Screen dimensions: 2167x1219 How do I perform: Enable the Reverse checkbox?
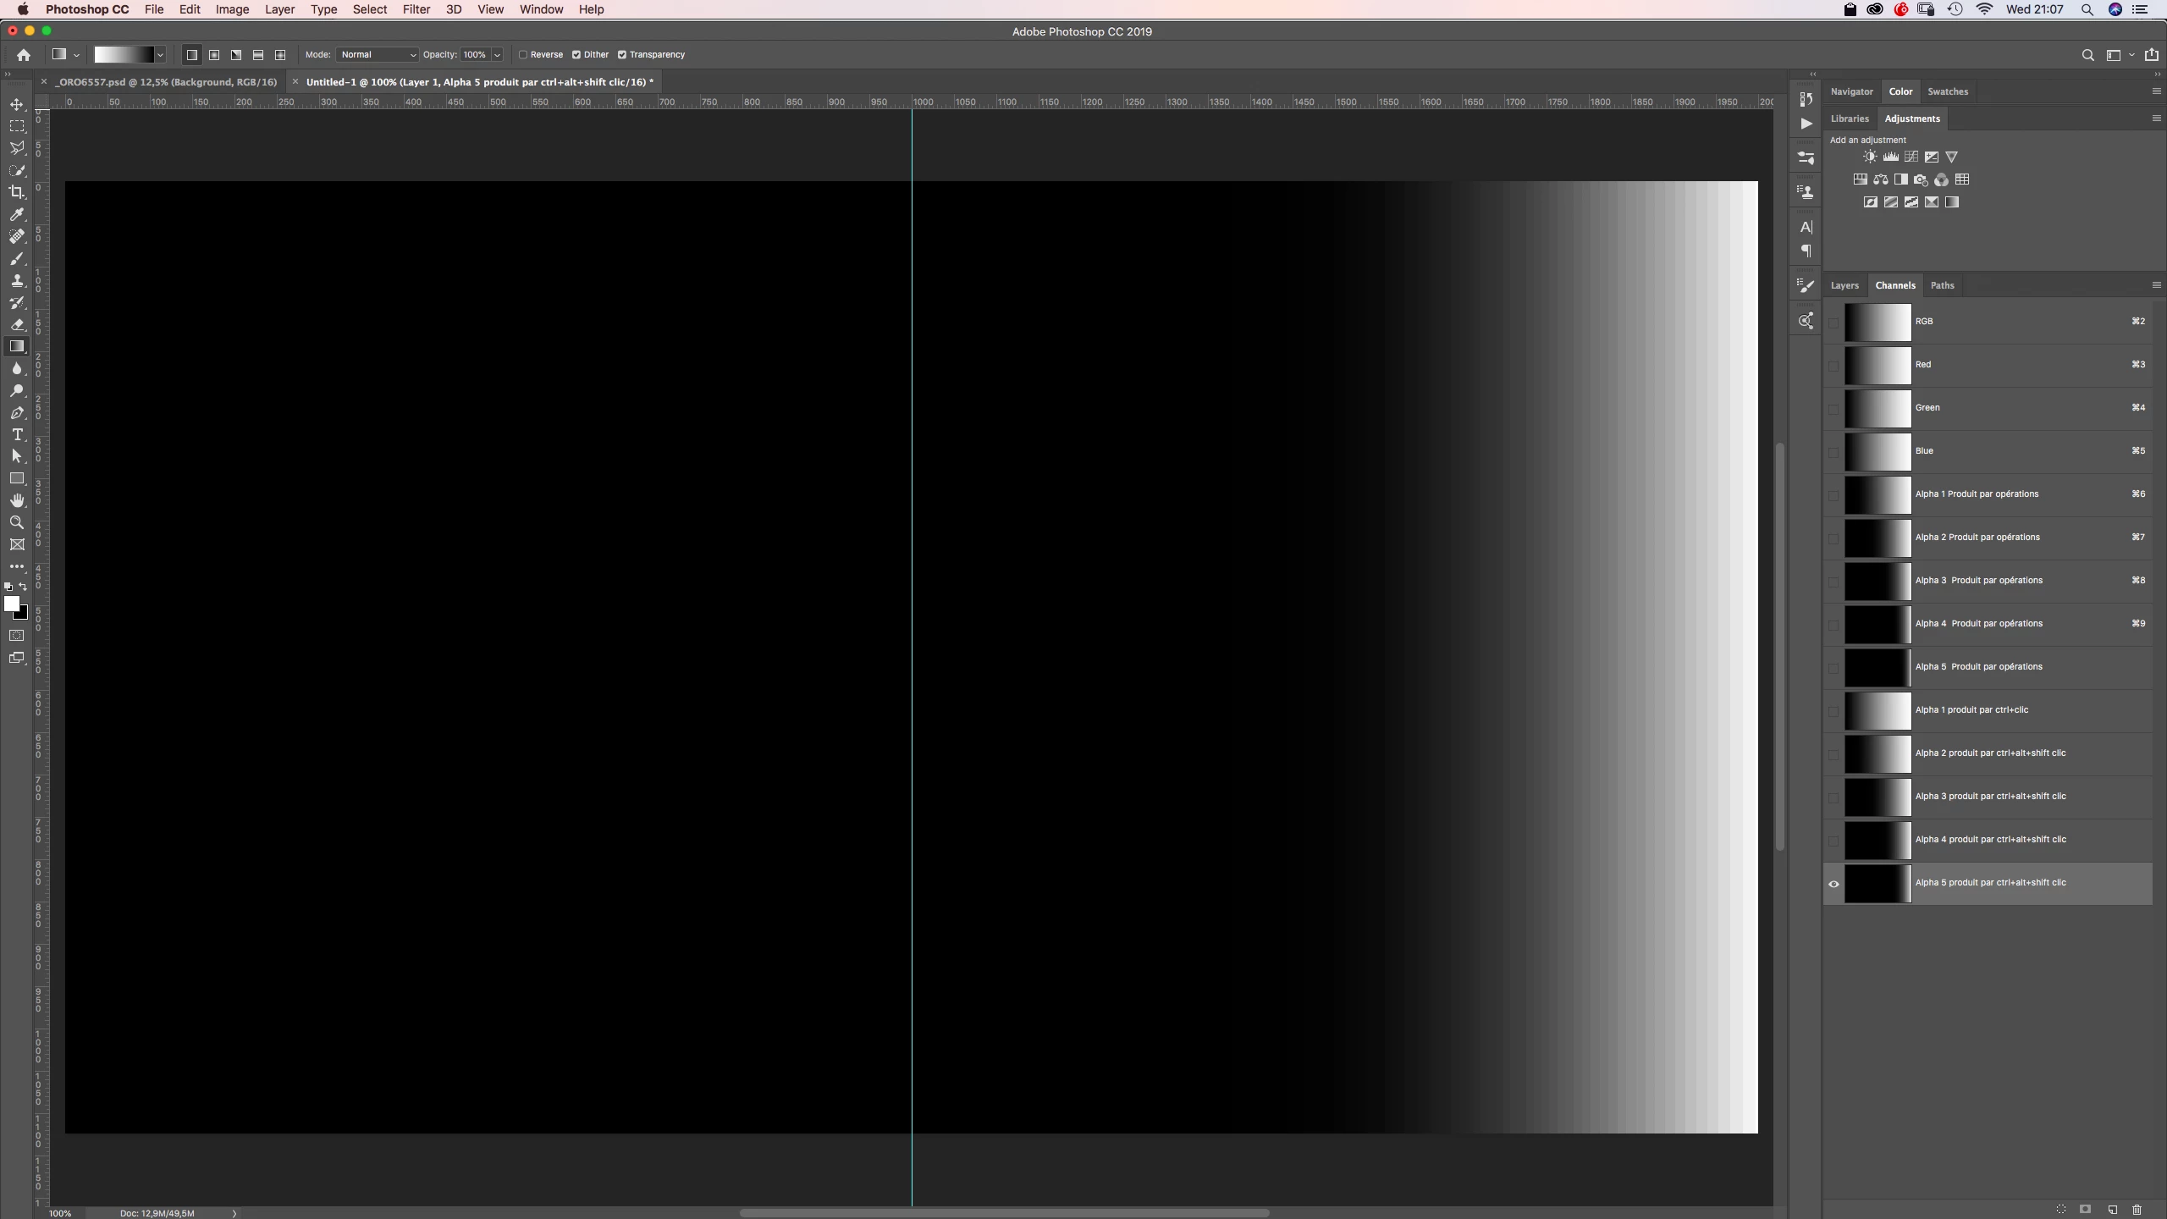pyautogui.click(x=523, y=55)
